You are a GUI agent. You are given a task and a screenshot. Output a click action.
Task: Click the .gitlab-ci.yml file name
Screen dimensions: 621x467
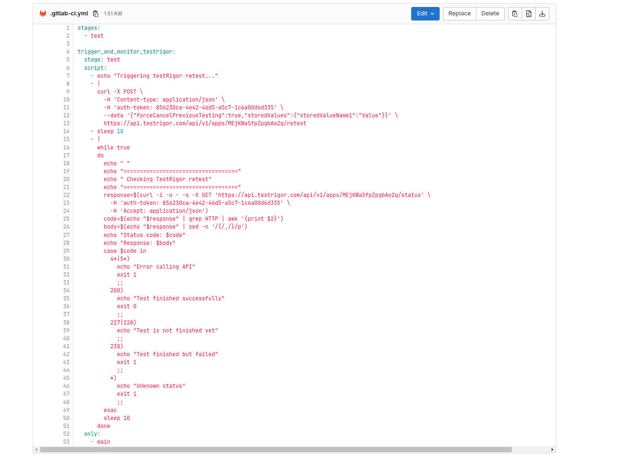69,14
